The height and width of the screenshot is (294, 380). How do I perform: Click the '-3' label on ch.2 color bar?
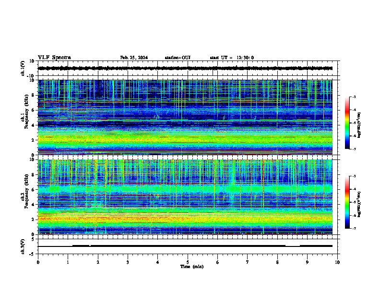(x=354, y=176)
